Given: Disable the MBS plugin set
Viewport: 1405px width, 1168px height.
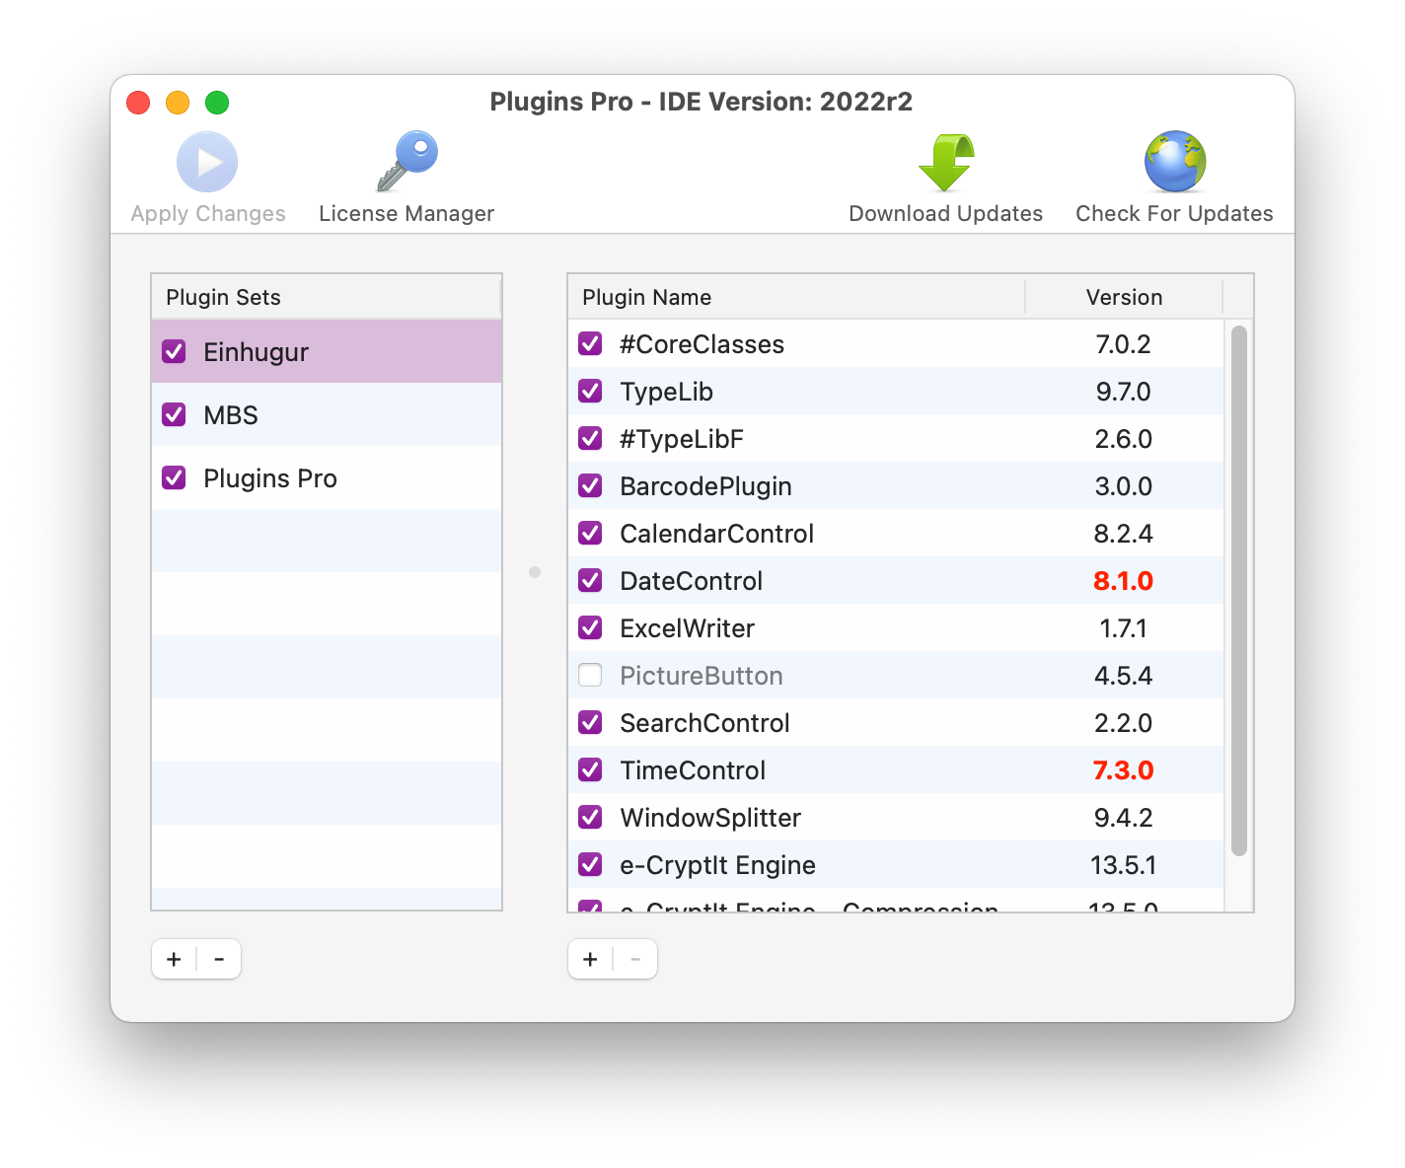Looking at the screenshot, I should pyautogui.click(x=174, y=414).
